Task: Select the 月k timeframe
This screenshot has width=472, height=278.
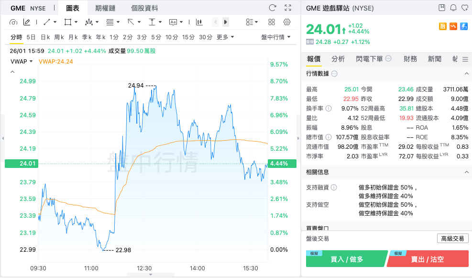Action: pos(73,37)
